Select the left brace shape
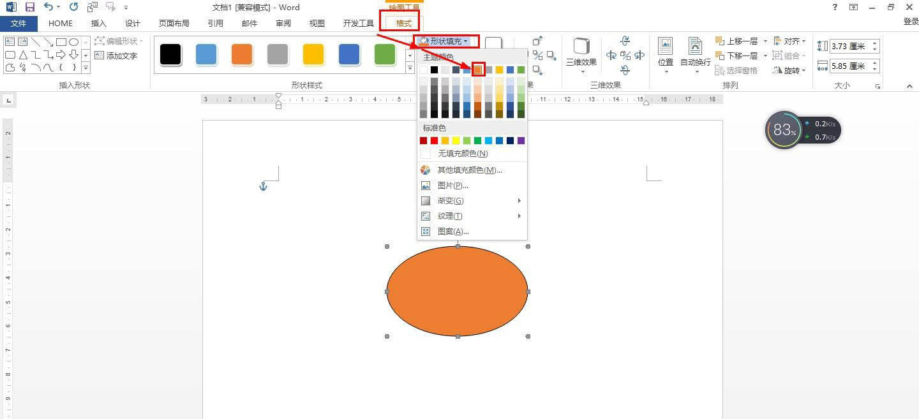This screenshot has height=419, width=919. coord(61,68)
